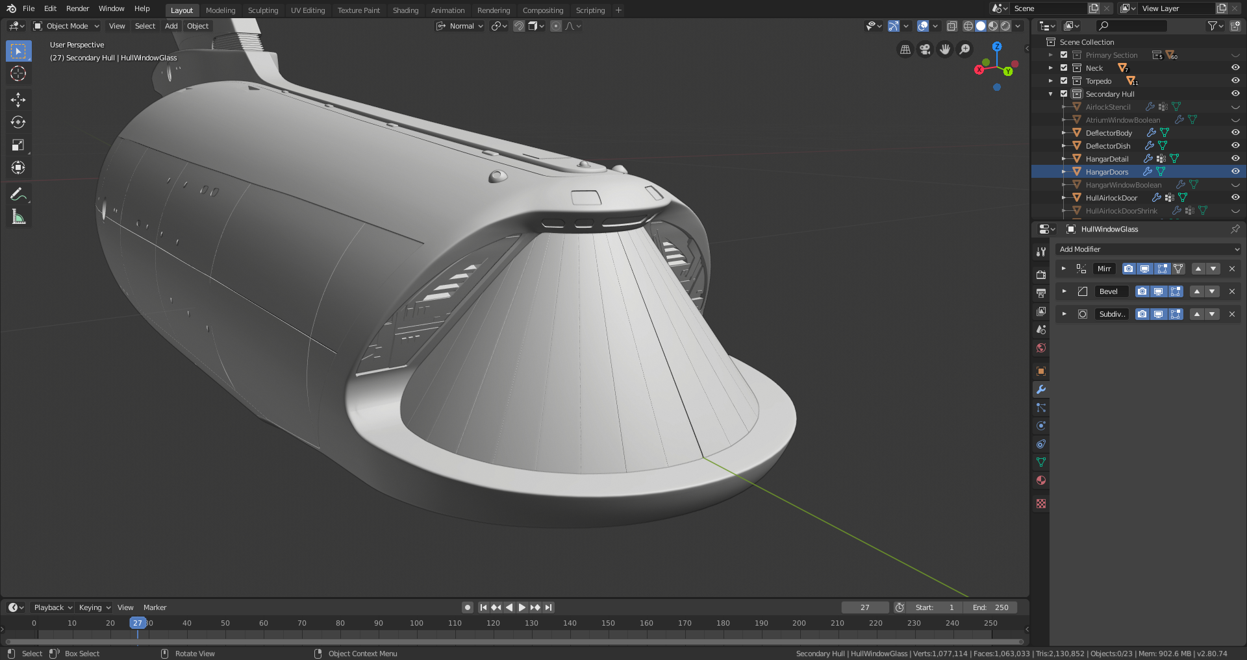This screenshot has width=1247, height=660.
Task: Open the Material properties tab
Action: click(x=1041, y=480)
